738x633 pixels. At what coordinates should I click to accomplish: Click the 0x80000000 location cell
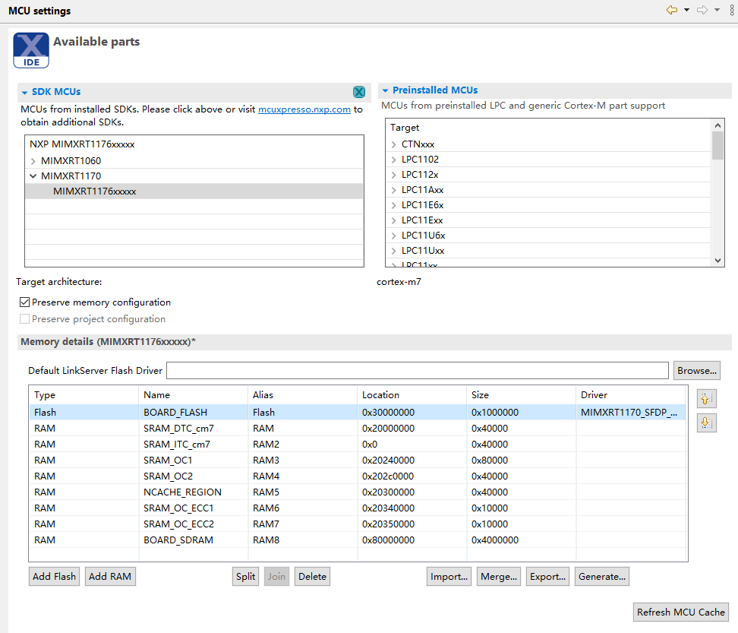(x=412, y=540)
